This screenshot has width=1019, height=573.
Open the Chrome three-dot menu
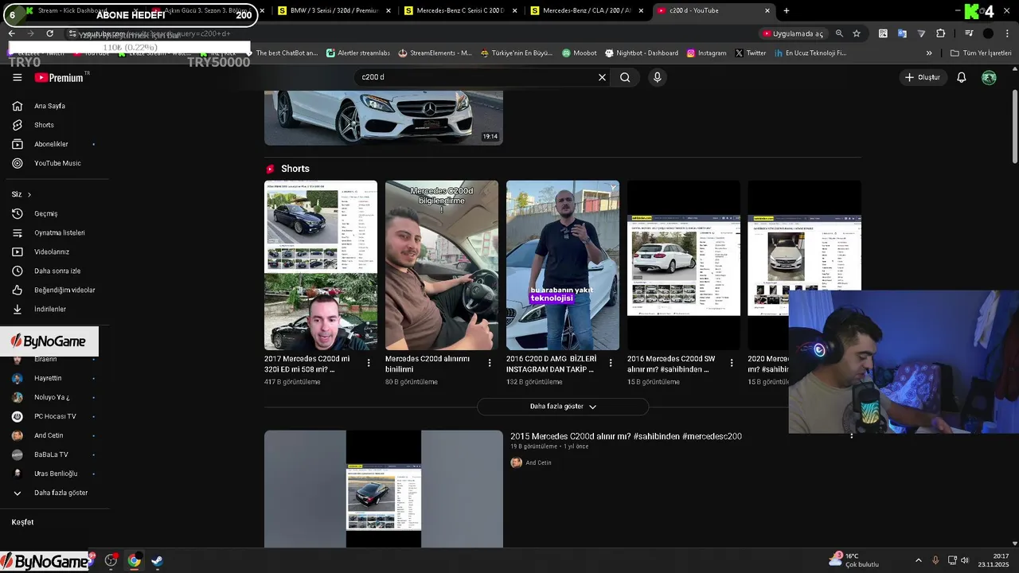click(x=1007, y=33)
